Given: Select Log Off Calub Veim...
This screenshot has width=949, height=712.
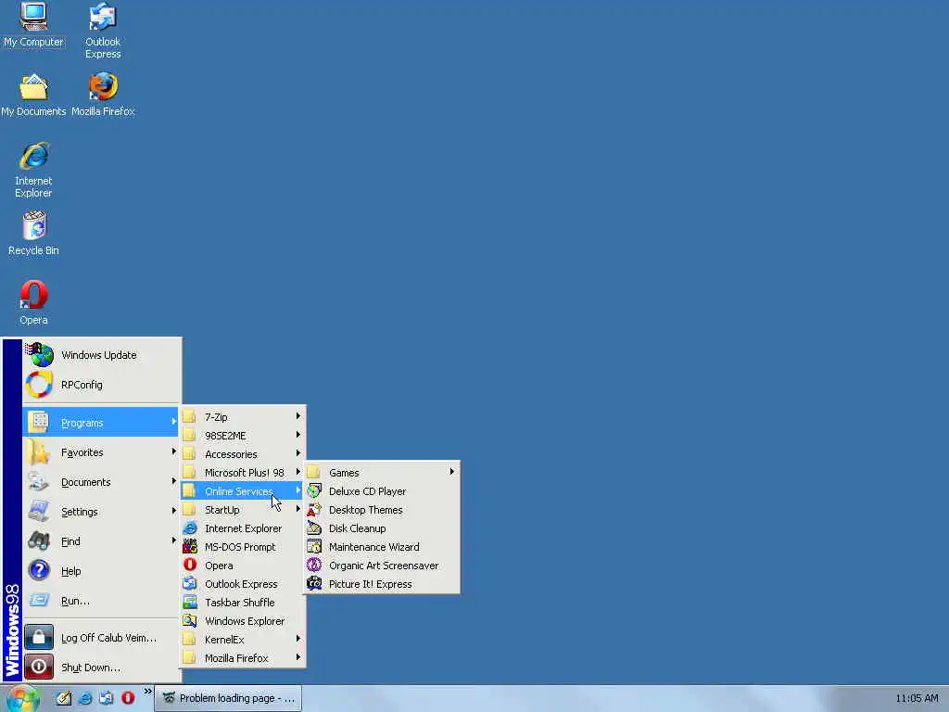Looking at the screenshot, I should tap(102, 638).
